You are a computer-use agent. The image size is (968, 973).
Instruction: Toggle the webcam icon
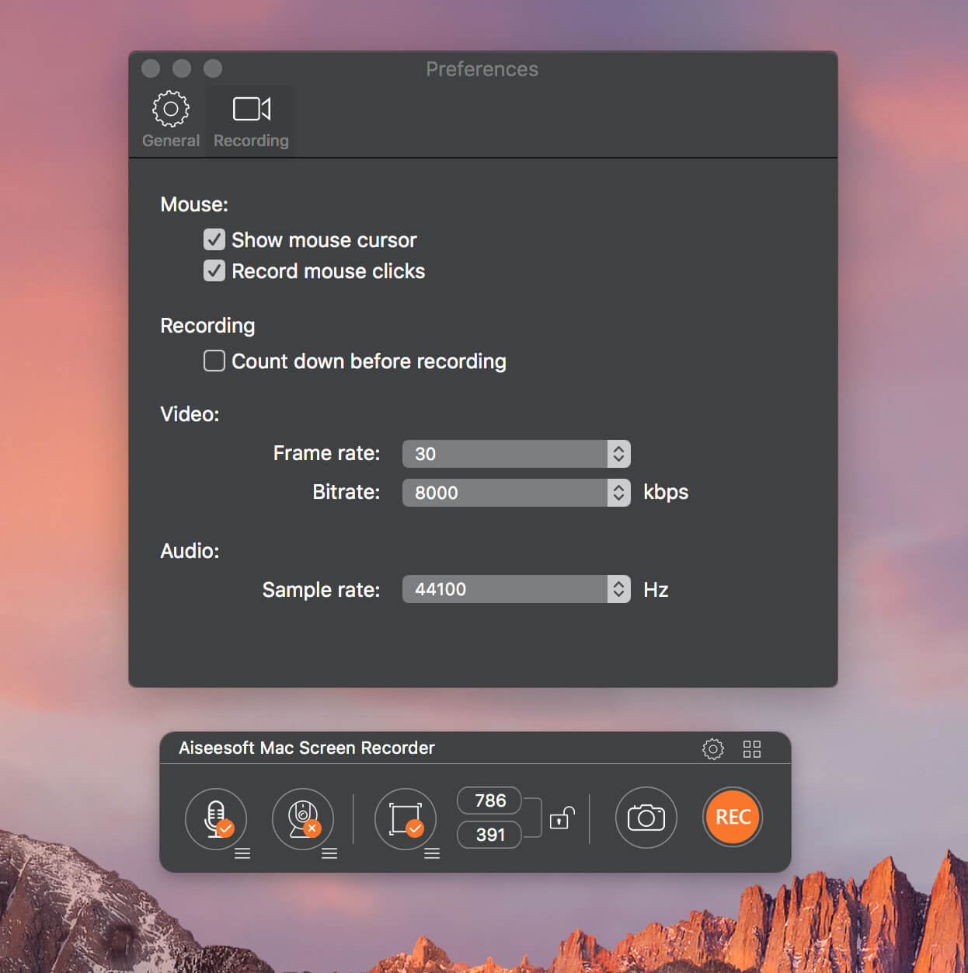point(303,818)
